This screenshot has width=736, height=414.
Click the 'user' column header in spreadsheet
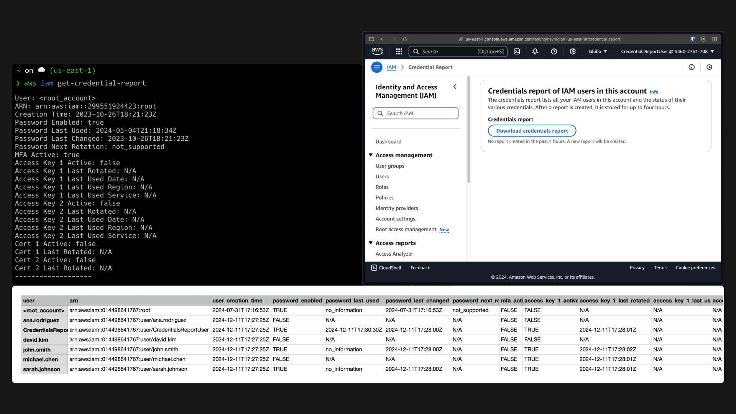pos(45,301)
